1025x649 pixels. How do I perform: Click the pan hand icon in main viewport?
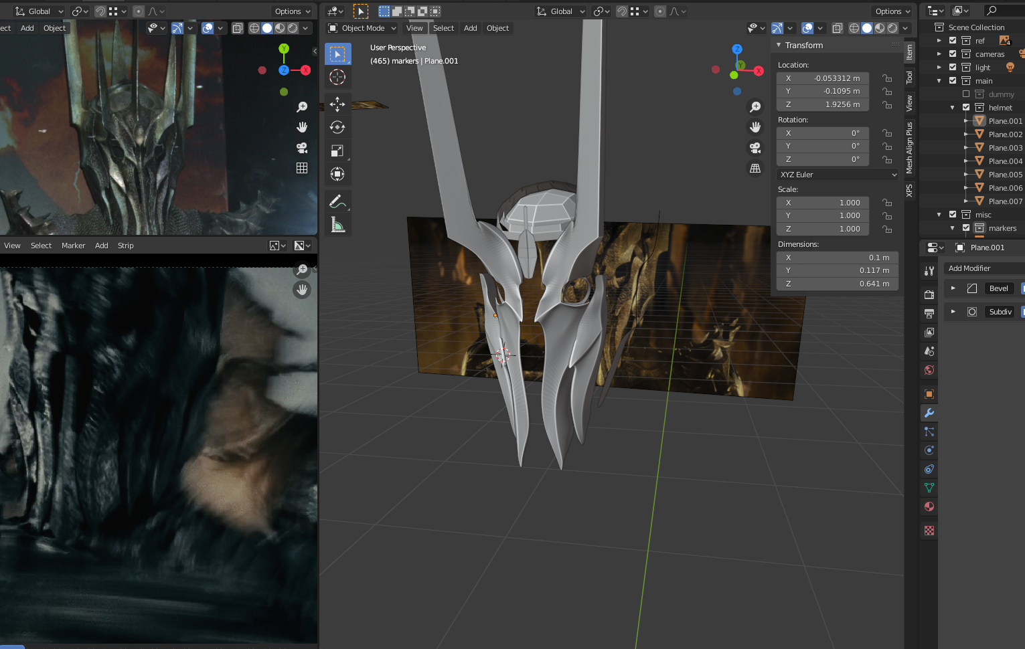pyautogui.click(x=755, y=127)
